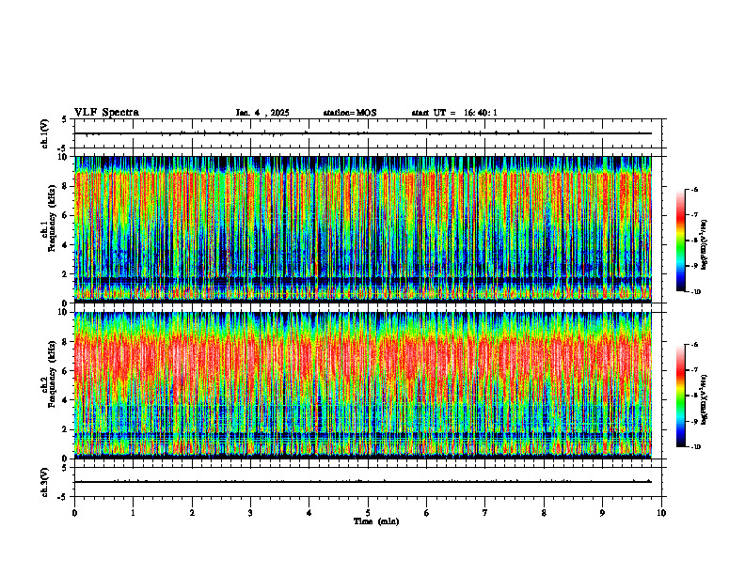Click the "8" kHz tick on ch.1 axis
The width and height of the screenshot is (745, 575).
coord(66,186)
